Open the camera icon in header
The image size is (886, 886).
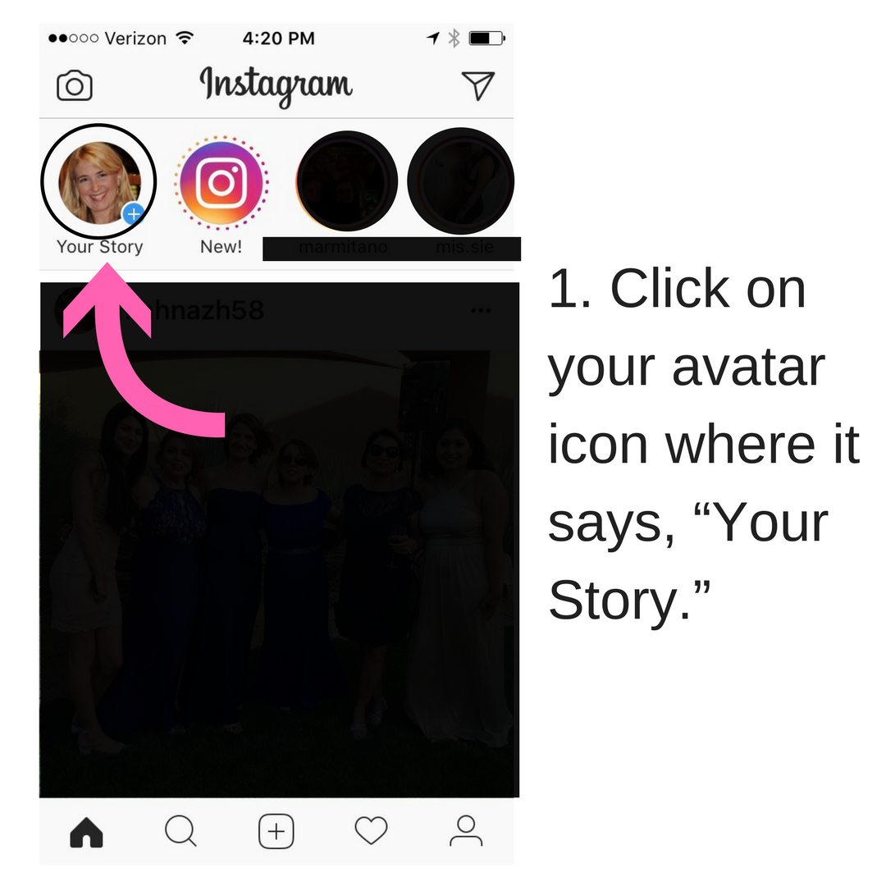click(x=74, y=85)
